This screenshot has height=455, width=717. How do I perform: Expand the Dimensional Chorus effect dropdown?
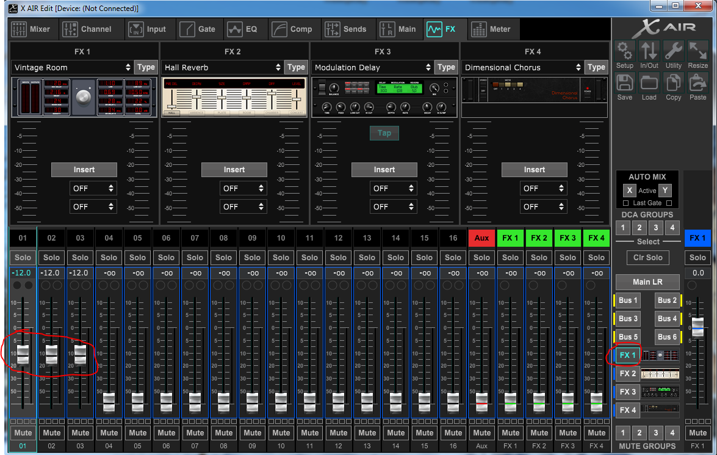coord(522,67)
